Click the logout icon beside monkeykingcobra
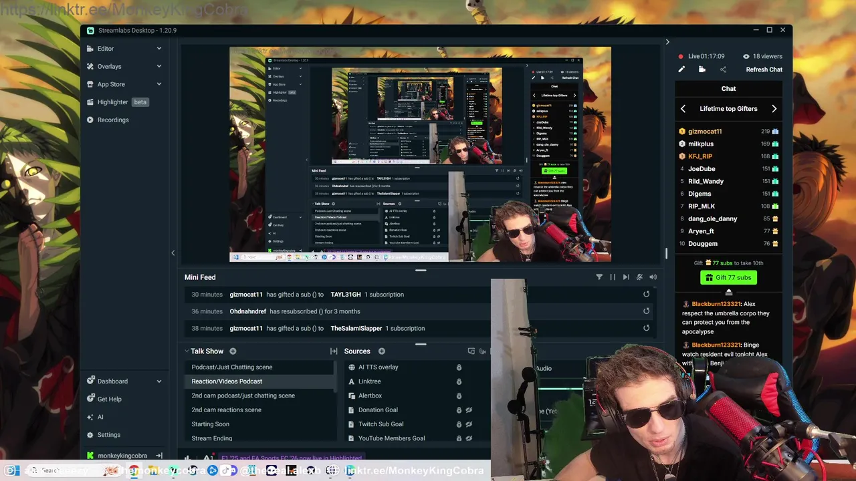Screen dimensions: 856x481 pos(159,456)
